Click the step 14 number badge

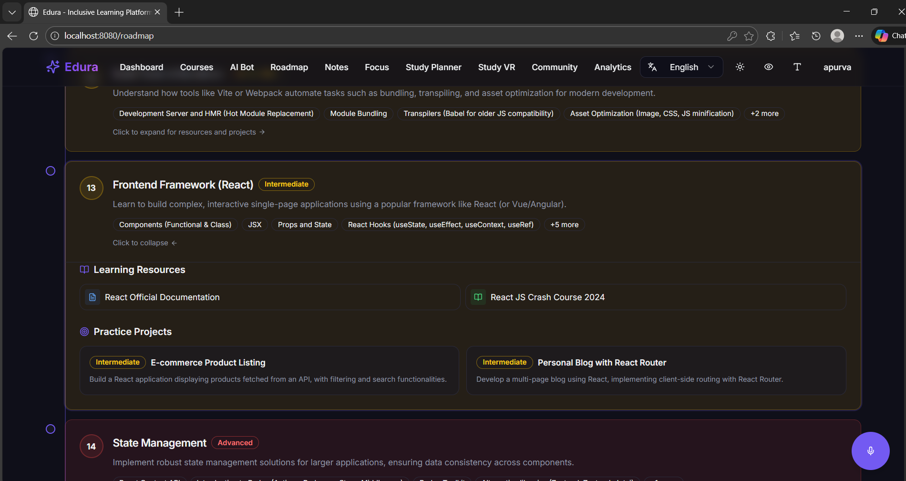click(x=92, y=447)
